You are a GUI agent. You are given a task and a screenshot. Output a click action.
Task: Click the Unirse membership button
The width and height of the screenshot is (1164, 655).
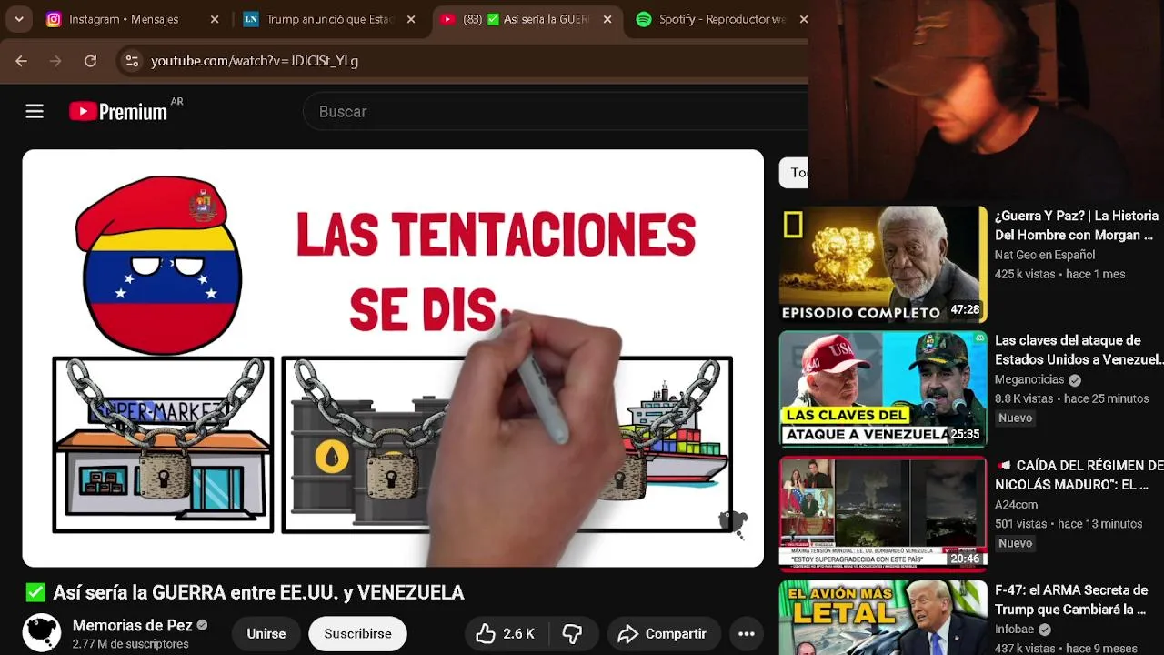click(x=266, y=633)
